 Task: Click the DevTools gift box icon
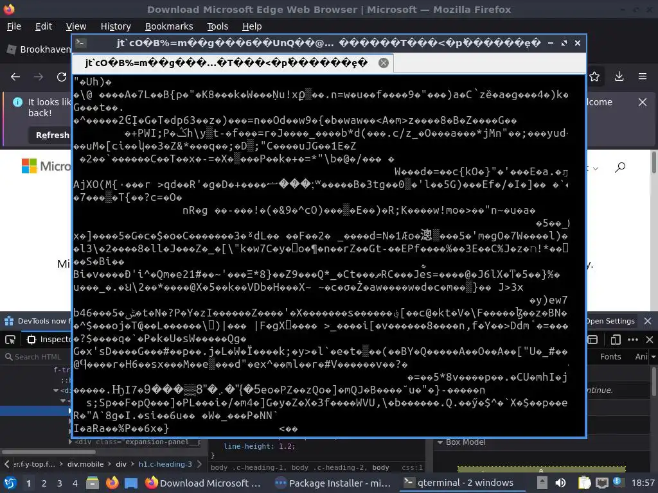point(9,321)
